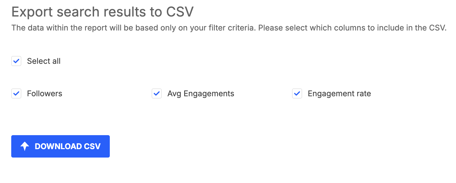Image resolution: width=456 pixels, height=183 pixels.
Task: Click the Avg Engagements label text
Action: point(201,94)
